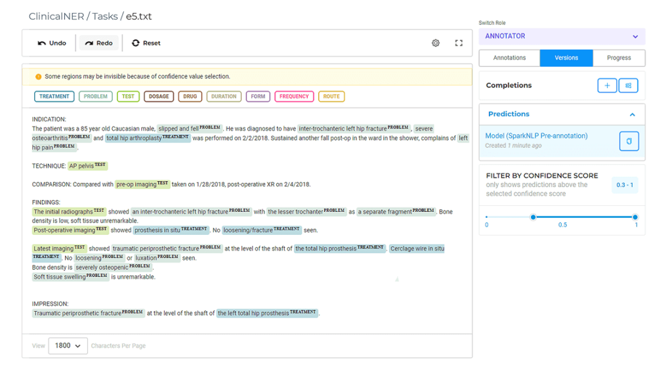
Task: Open the settings gear in annotation toolbar
Action: coord(436,43)
